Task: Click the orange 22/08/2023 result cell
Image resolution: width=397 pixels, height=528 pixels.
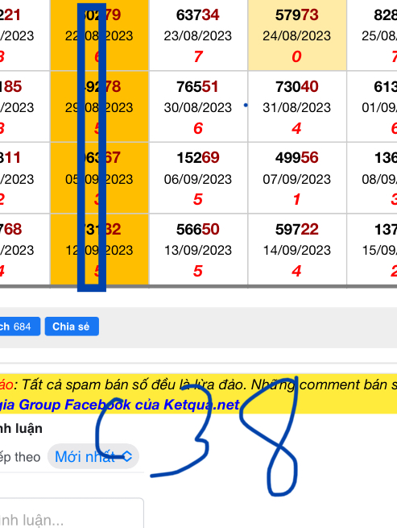Action: click(x=99, y=35)
